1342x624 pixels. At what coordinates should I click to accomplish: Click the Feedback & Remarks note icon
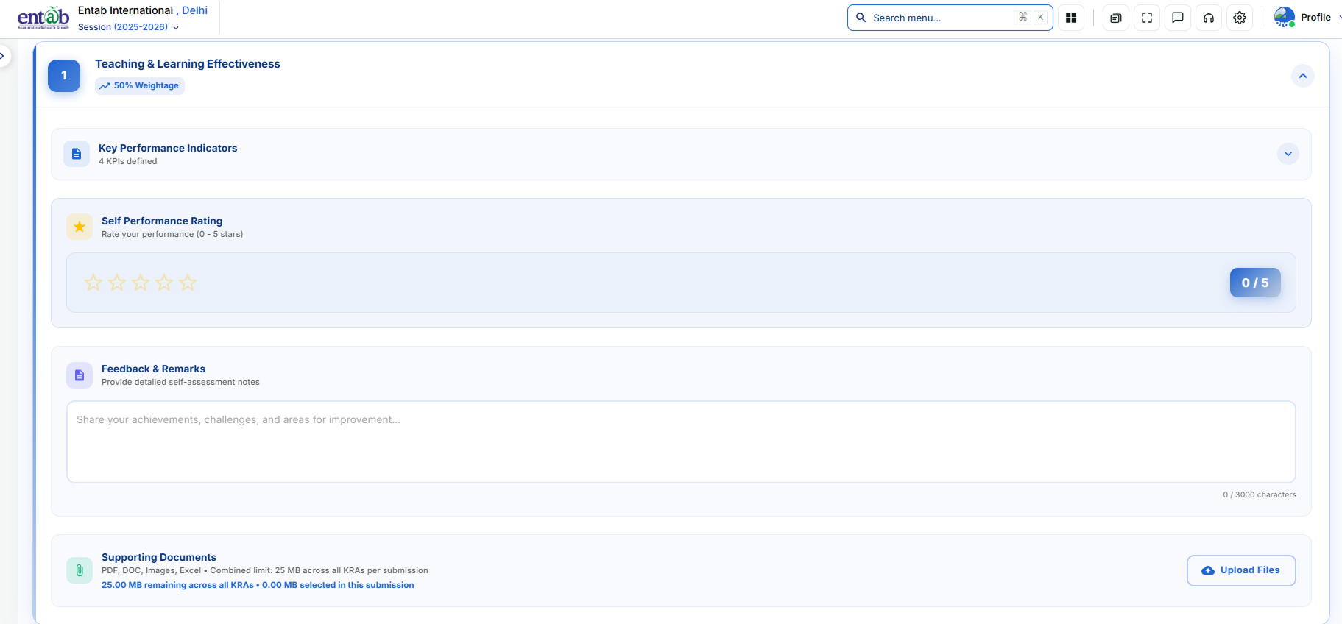click(x=80, y=375)
